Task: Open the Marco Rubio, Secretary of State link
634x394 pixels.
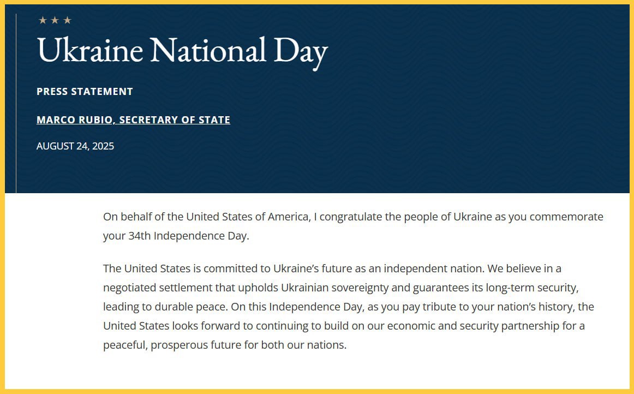Action: 133,120
